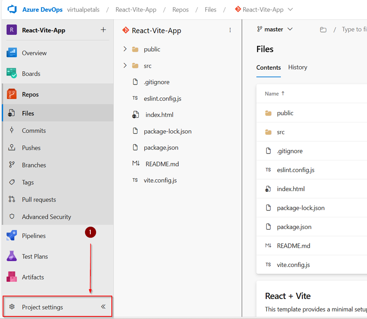Click the Branches icon in sidebar
Viewport: 367px width, 319px height.
coord(12,165)
